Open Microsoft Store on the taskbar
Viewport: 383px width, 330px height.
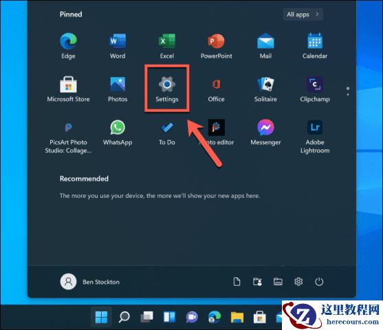point(260,317)
